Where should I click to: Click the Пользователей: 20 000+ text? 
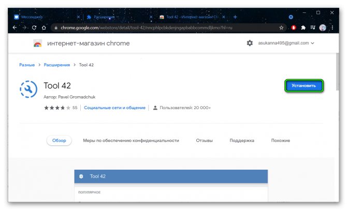[185, 108]
